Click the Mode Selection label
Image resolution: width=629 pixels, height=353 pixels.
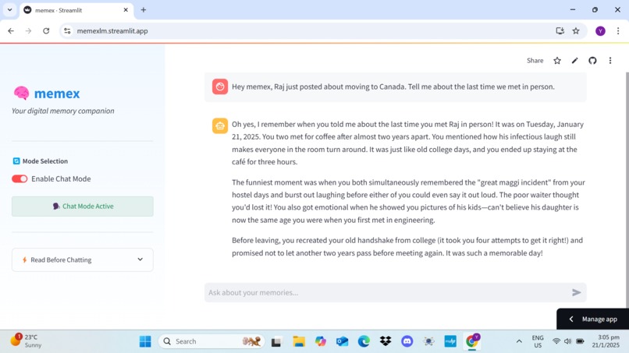pyautogui.click(x=45, y=161)
